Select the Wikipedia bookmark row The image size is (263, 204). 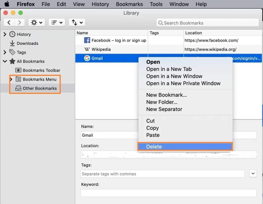click(x=168, y=49)
